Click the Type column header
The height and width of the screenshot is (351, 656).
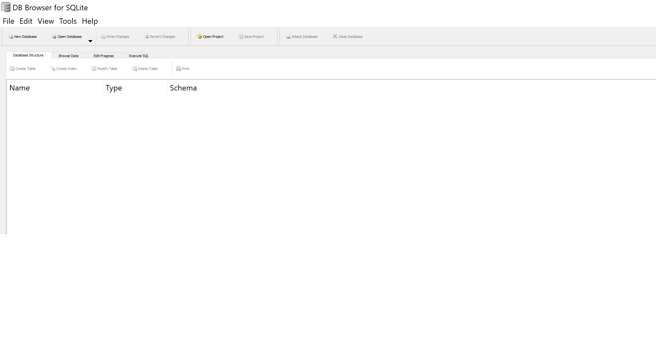(135, 88)
